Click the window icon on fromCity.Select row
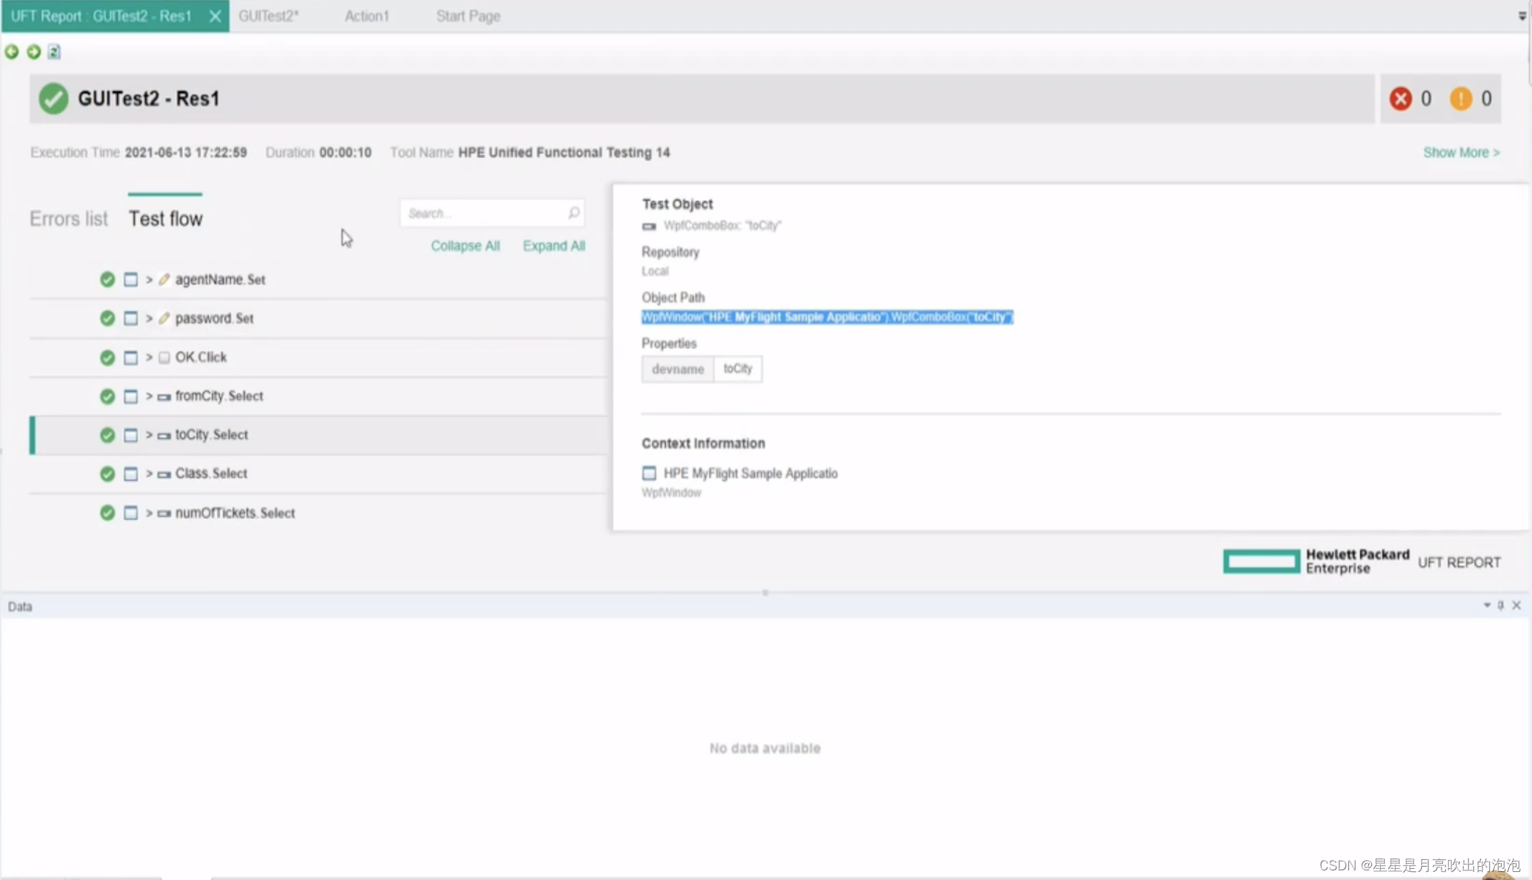1532x880 pixels. 130,396
